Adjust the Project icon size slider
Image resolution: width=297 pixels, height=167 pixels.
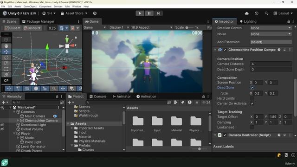pyautogui.click(x=199, y=149)
